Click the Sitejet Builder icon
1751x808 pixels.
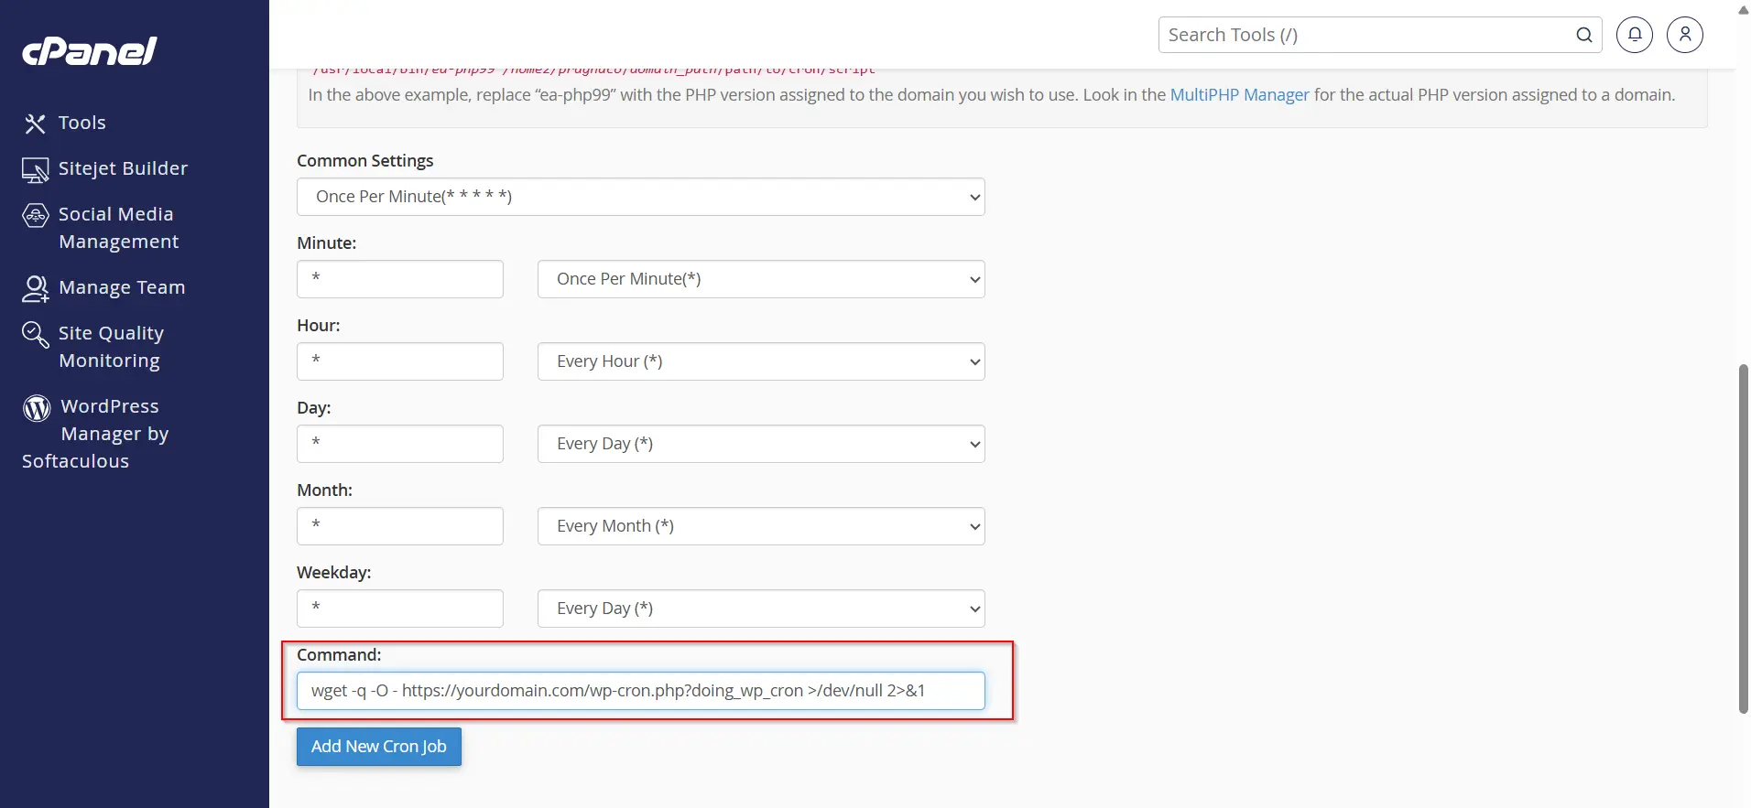35,169
